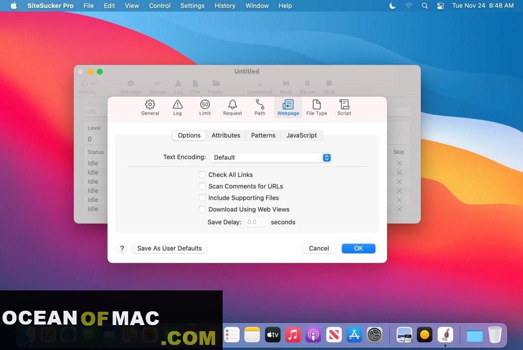
Task: Open the Control menu
Action: point(159,6)
